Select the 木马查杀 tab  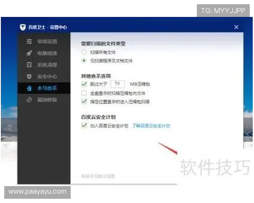44,88
